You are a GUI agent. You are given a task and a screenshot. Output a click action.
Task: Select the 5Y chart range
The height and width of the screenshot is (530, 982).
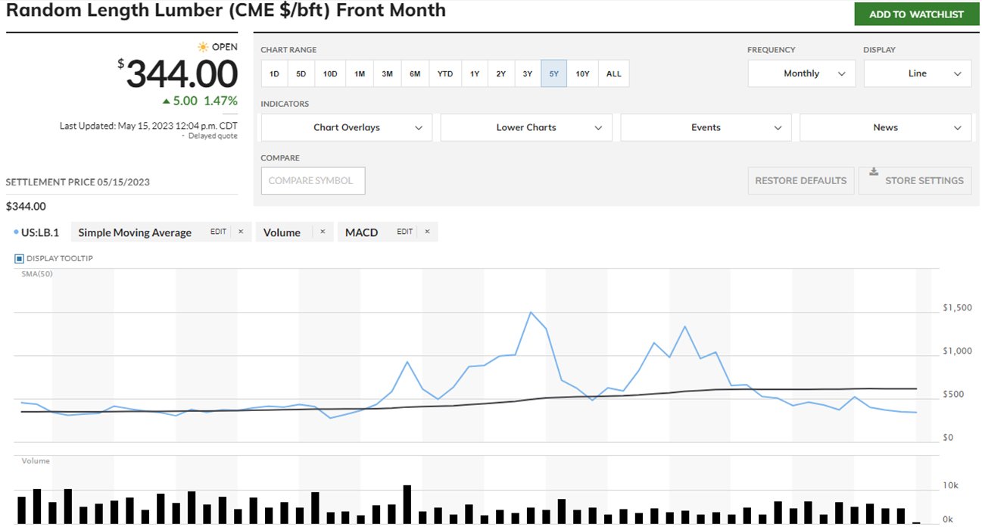(x=554, y=73)
